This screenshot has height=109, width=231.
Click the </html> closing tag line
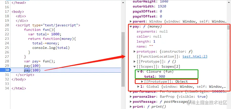coord(19,88)
